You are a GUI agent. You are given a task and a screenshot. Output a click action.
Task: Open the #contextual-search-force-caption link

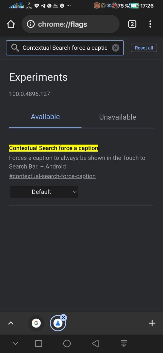[53, 176]
